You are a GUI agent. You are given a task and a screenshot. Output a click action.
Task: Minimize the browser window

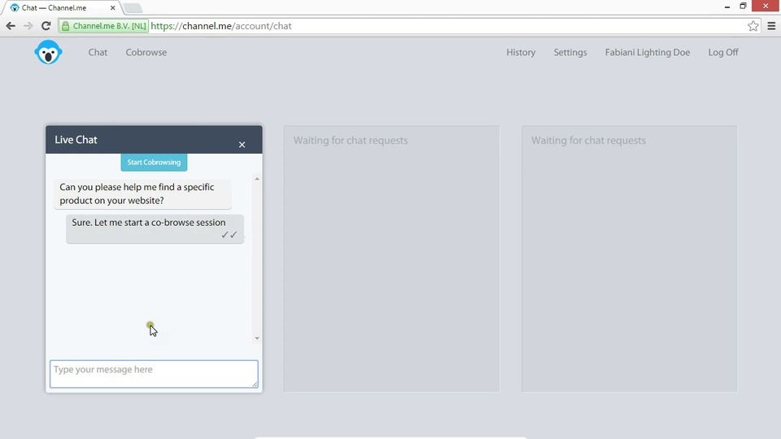(x=727, y=7)
